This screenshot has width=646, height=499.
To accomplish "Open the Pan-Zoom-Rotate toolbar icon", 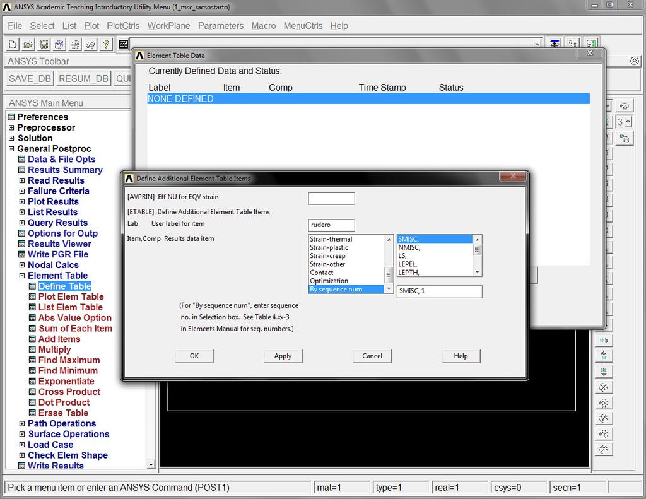I will 59,44.
